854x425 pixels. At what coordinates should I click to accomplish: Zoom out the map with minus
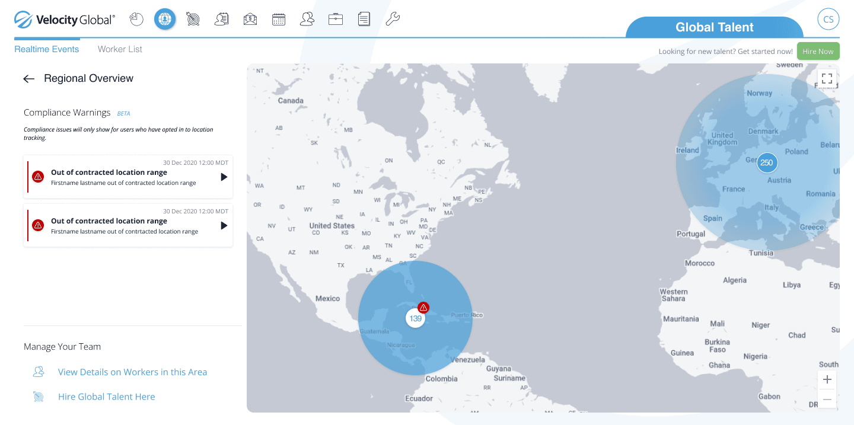[827, 400]
